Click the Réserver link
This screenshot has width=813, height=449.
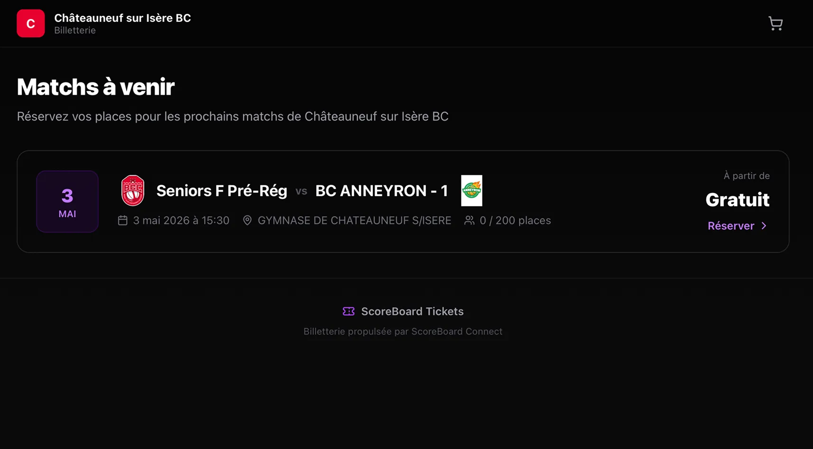coord(730,226)
